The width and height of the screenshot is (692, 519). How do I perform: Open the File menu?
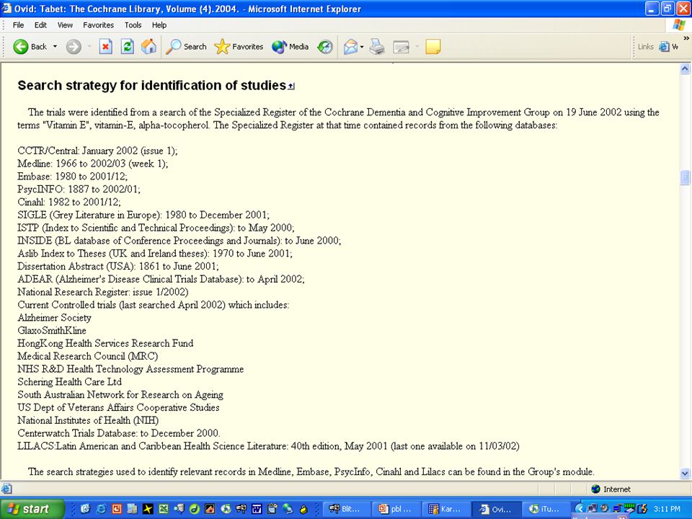click(18, 25)
